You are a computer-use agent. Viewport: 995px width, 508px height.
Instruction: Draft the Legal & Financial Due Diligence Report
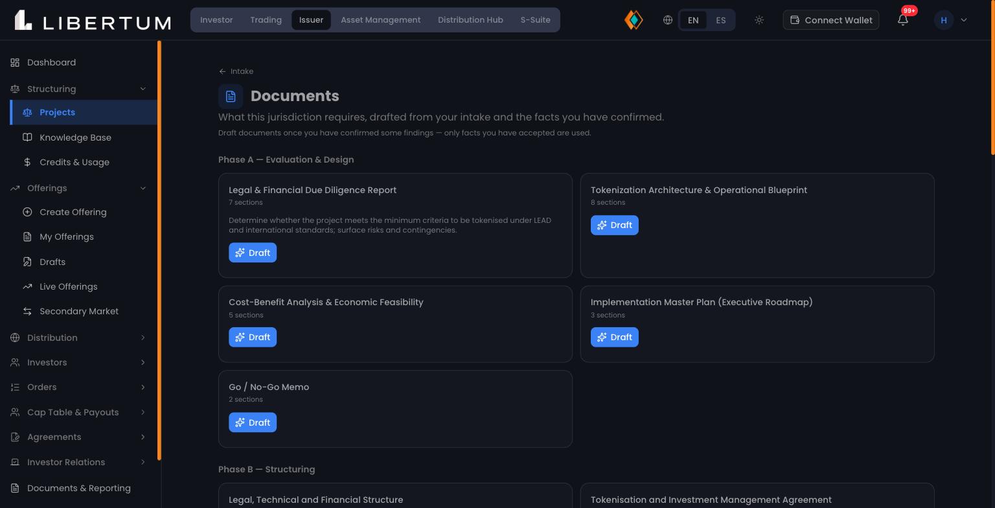click(253, 253)
